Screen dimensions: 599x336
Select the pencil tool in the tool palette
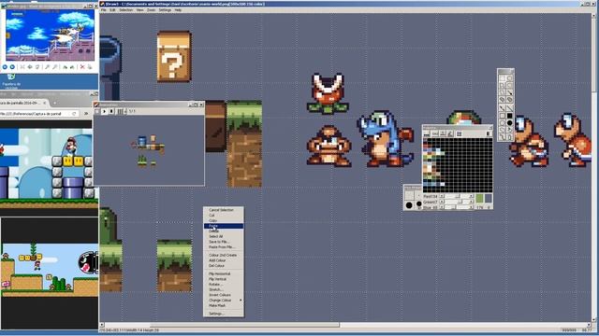tap(502, 108)
